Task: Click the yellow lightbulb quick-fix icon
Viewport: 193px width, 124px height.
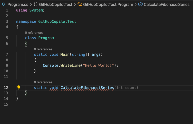Action: tap(19, 87)
